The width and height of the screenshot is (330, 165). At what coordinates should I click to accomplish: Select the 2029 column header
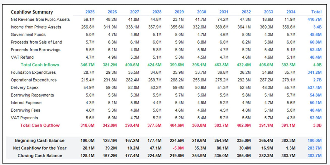pyautogui.click(x=179, y=12)
